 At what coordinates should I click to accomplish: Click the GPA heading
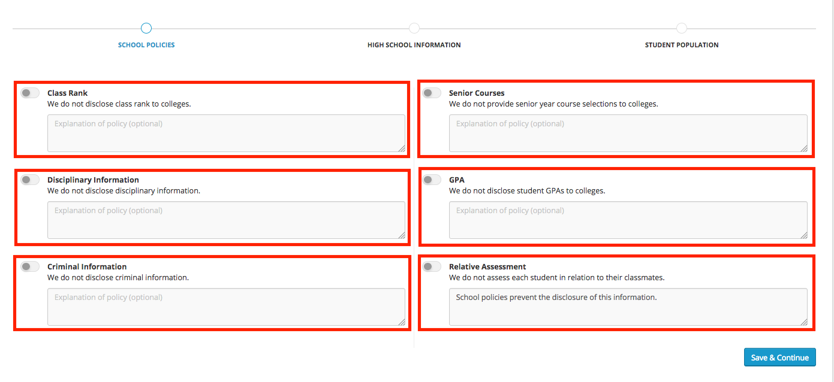[x=457, y=180]
